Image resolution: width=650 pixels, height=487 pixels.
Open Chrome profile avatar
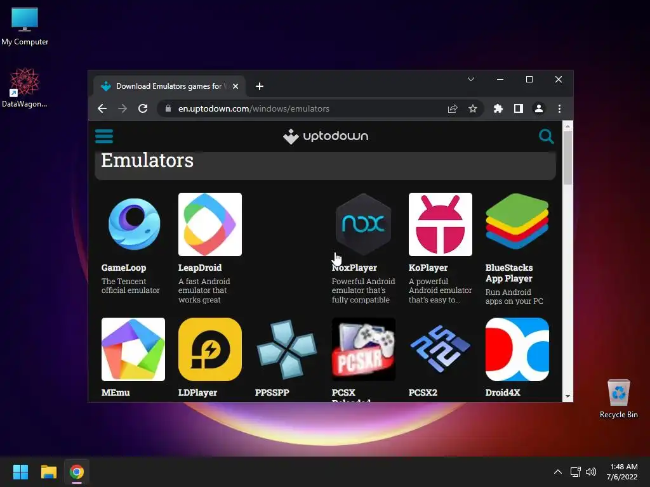point(538,108)
